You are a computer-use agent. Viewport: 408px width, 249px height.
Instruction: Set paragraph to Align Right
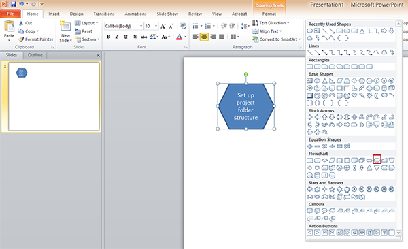(x=213, y=37)
